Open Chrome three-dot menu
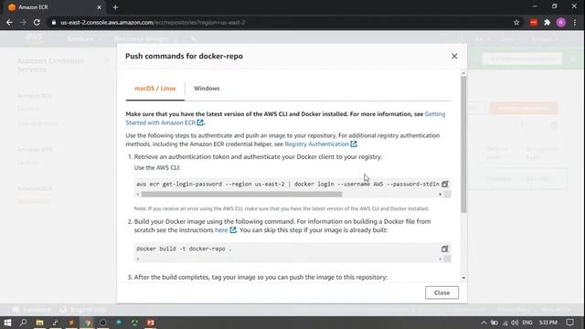 click(575, 22)
